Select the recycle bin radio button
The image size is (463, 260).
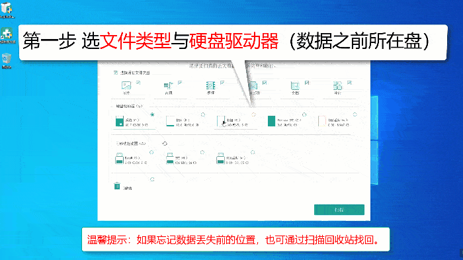[152, 179]
